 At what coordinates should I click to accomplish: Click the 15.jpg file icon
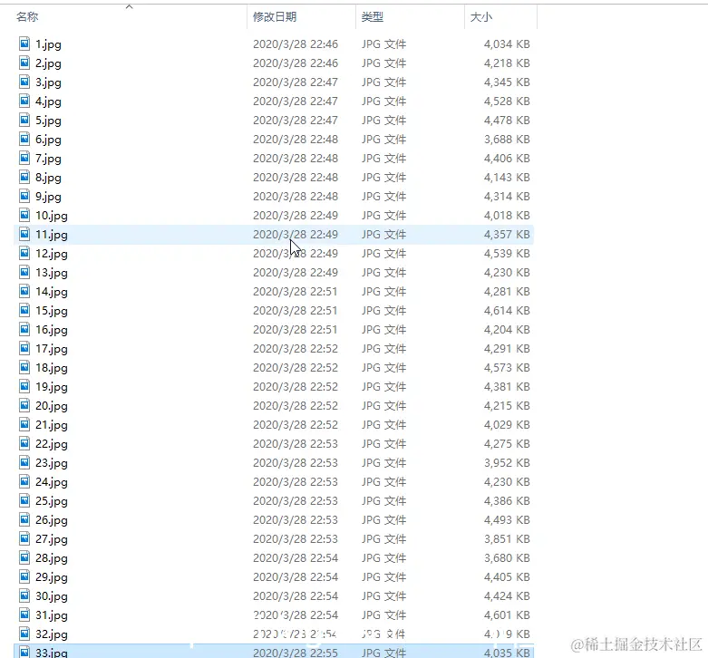(x=24, y=311)
